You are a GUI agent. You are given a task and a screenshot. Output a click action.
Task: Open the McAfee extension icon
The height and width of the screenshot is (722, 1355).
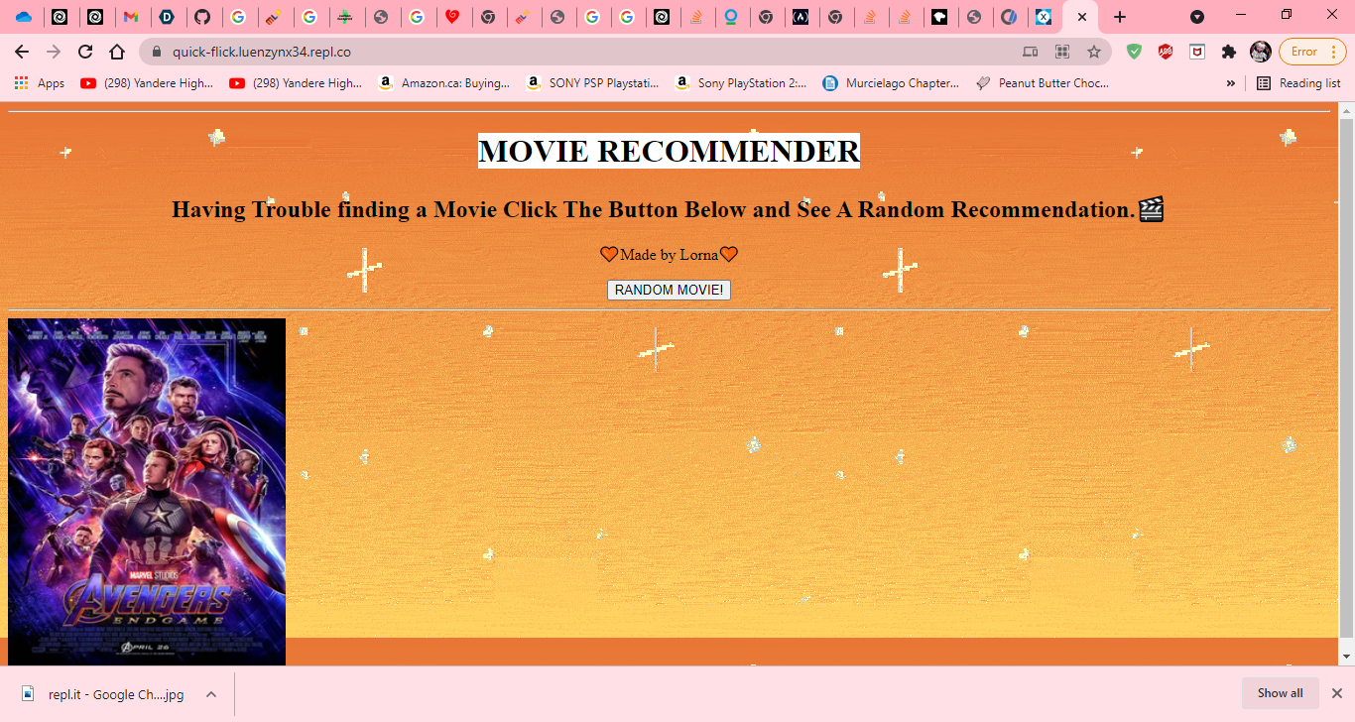click(x=1197, y=52)
